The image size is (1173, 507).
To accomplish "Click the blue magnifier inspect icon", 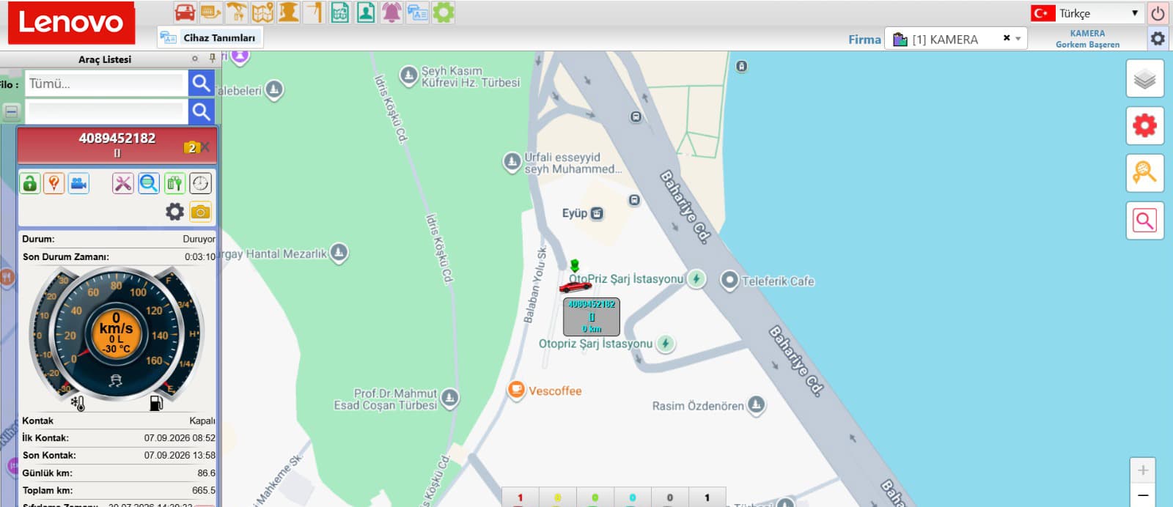I will tap(149, 183).
